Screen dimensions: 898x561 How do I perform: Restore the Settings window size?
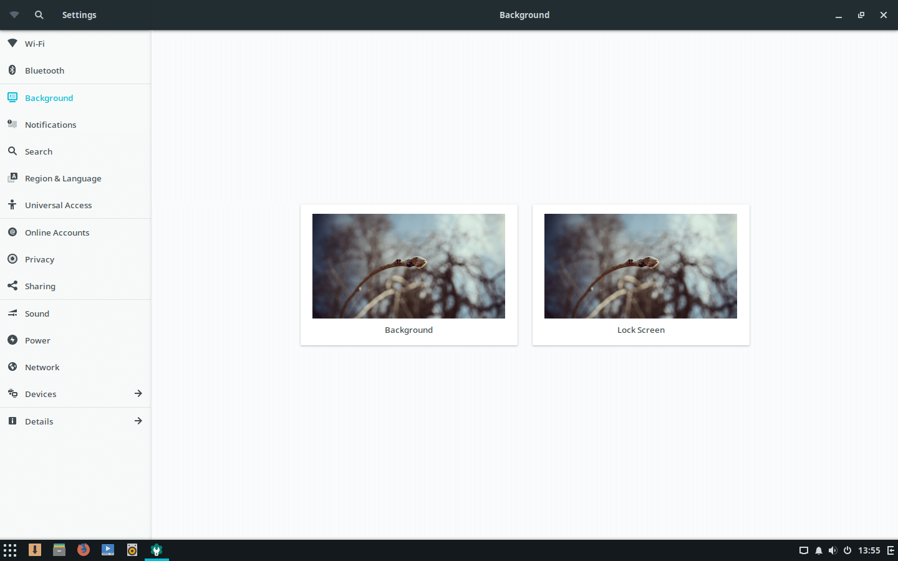(x=861, y=15)
